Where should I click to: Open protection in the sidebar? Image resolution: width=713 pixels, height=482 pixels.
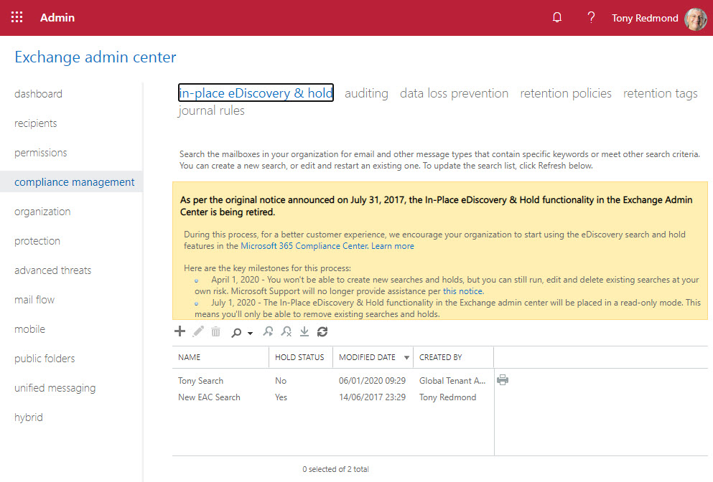click(37, 241)
